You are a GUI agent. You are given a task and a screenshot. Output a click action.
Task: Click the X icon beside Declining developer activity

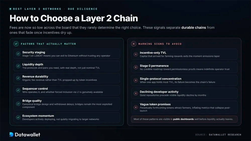pos(136,93)
